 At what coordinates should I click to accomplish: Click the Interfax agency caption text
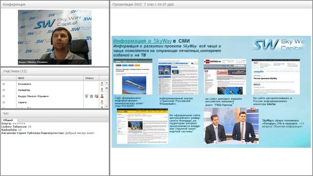pos(272,101)
